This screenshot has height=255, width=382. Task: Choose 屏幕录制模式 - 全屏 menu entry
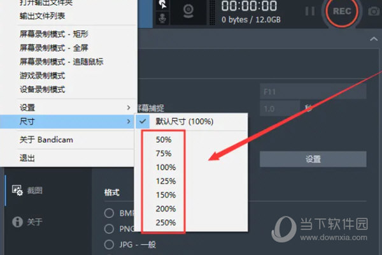pyautogui.click(x=53, y=48)
